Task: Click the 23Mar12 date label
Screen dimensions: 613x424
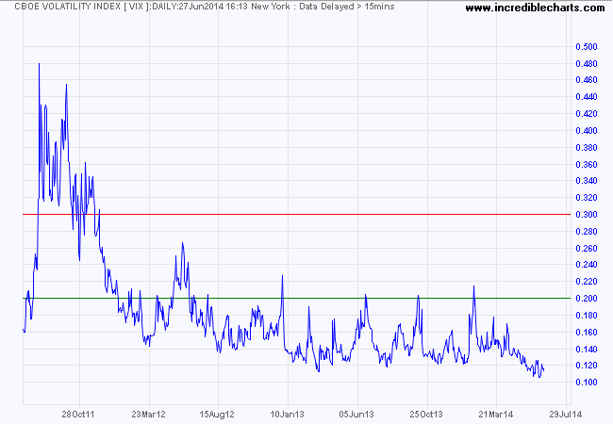Action: coord(148,415)
